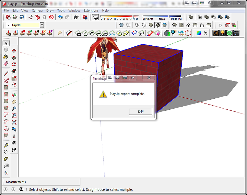Adjust the shadow time-of-day slider
The width and height of the screenshot is (247, 195).
pyautogui.click(x=168, y=16)
